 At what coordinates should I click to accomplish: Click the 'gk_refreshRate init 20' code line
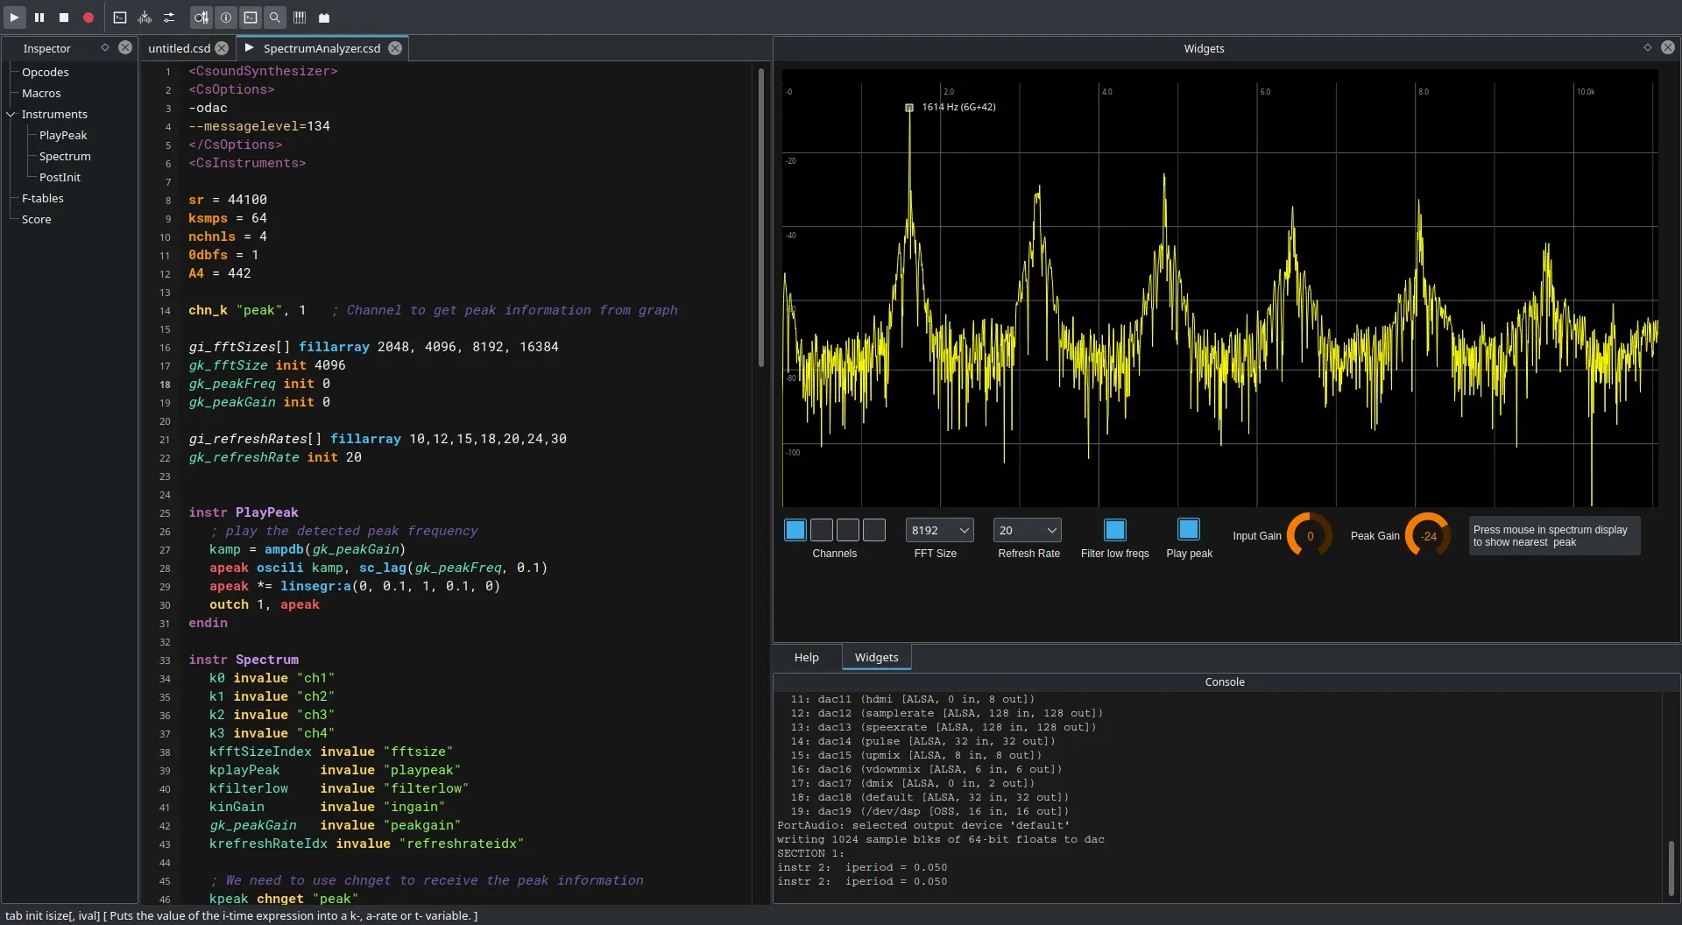click(275, 457)
